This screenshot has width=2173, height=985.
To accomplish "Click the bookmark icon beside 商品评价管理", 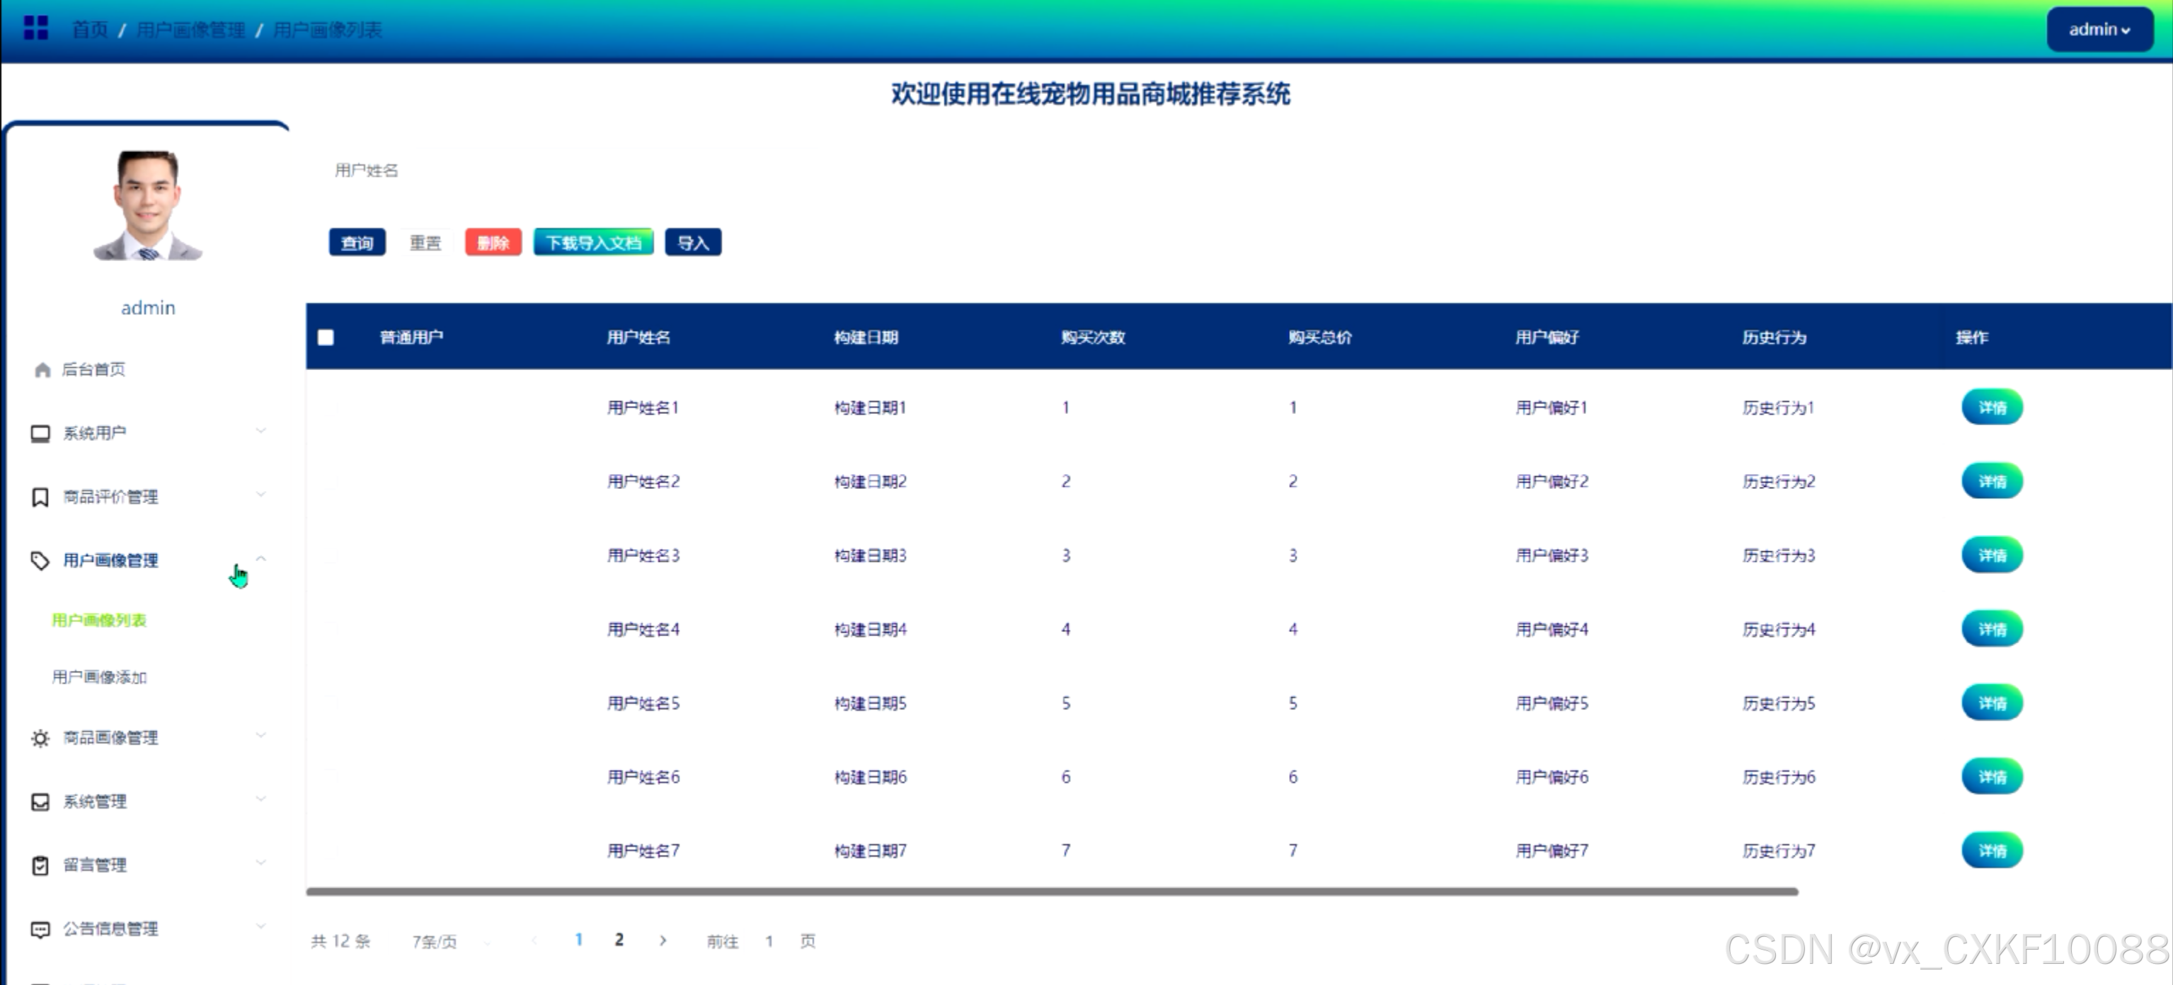I will click(x=40, y=497).
